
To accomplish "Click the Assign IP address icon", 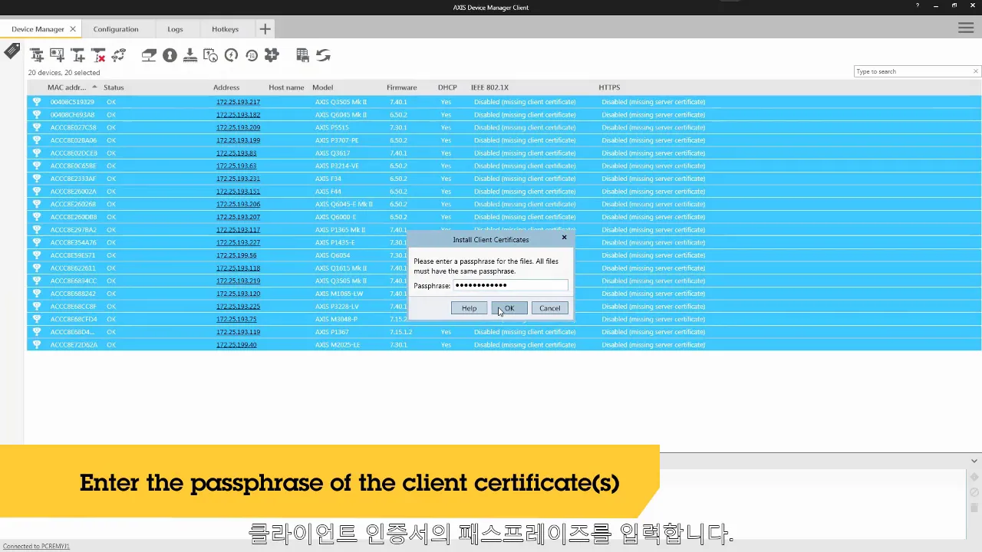I will tap(149, 55).
